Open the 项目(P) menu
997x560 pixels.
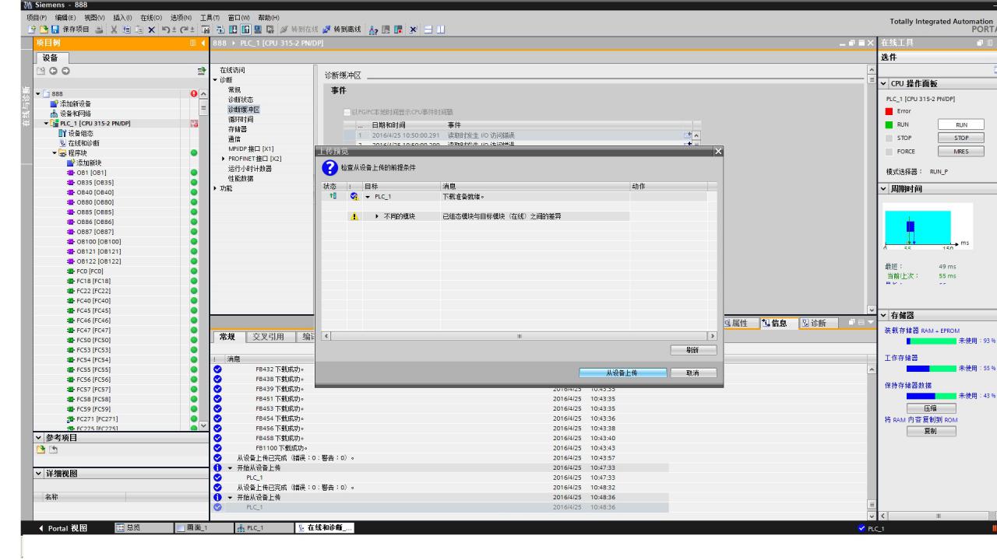pos(38,17)
